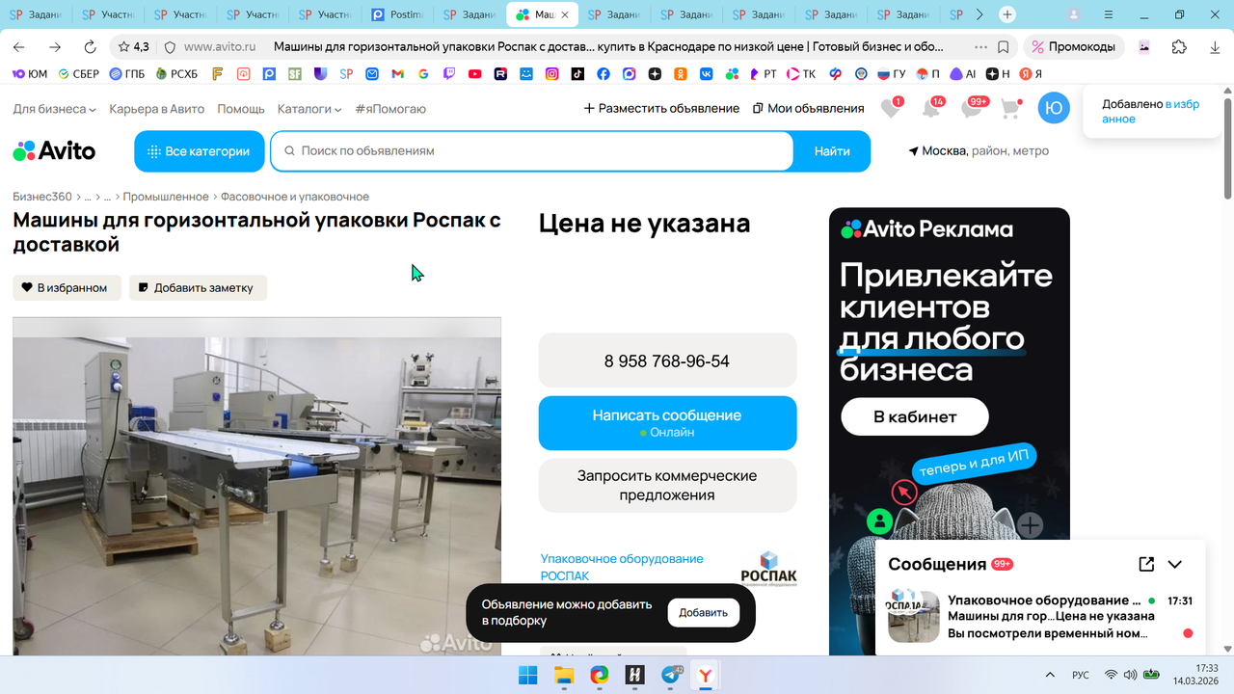
Task: Bookmark this page in address bar
Action: (x=1004, y=46)
